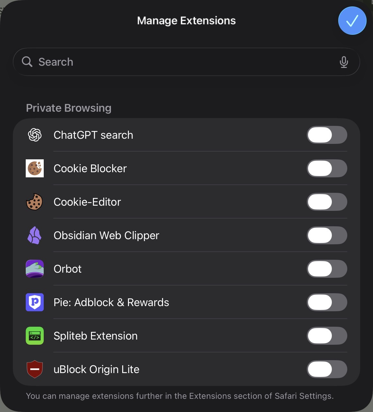Image resolution: width=373 pixels, height=412 pixels.
Task: Toggle the Cookie Blocker switch
Action: (x=327, y=168)
